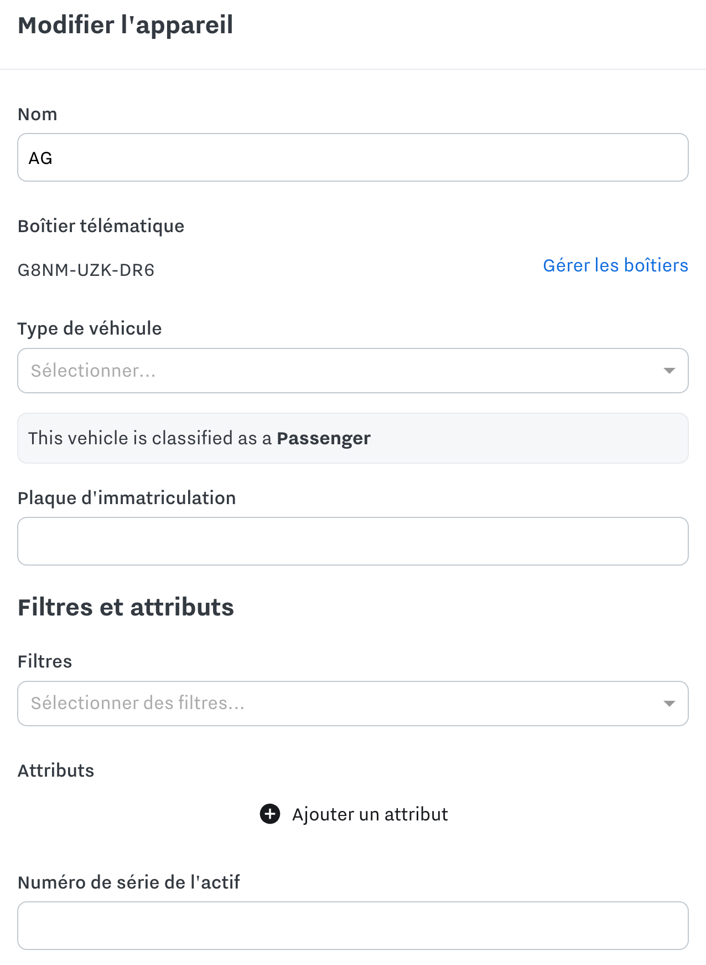The image size is (706, 965).
Task: Focus the Nom field containing AG
Action: point(353,157)
